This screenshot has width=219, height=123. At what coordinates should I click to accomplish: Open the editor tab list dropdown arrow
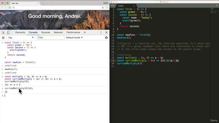coord(217,5)
